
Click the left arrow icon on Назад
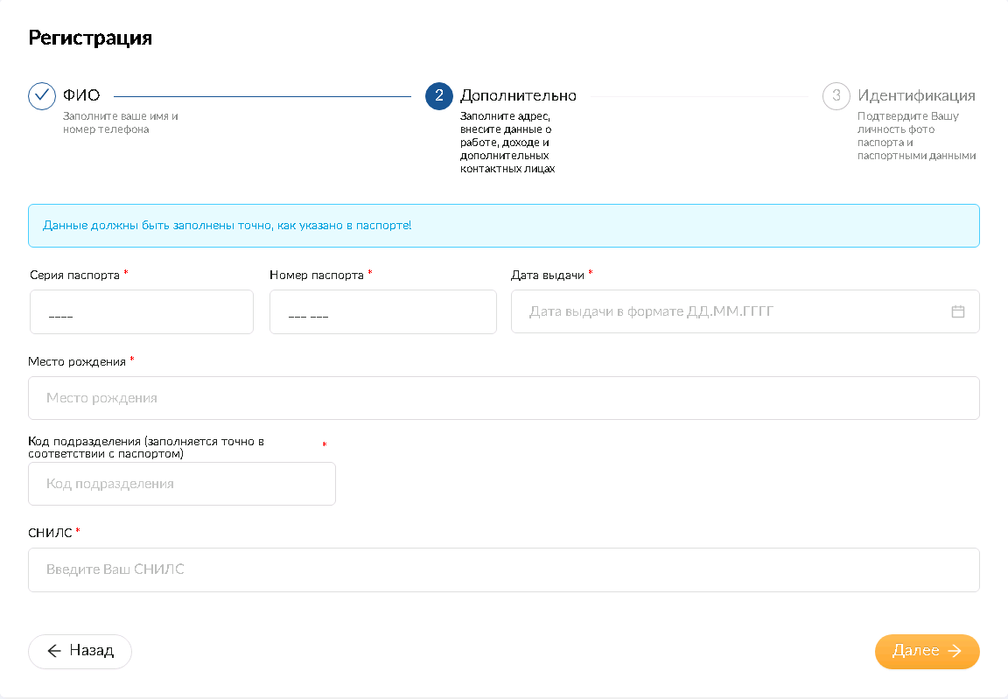54,651
